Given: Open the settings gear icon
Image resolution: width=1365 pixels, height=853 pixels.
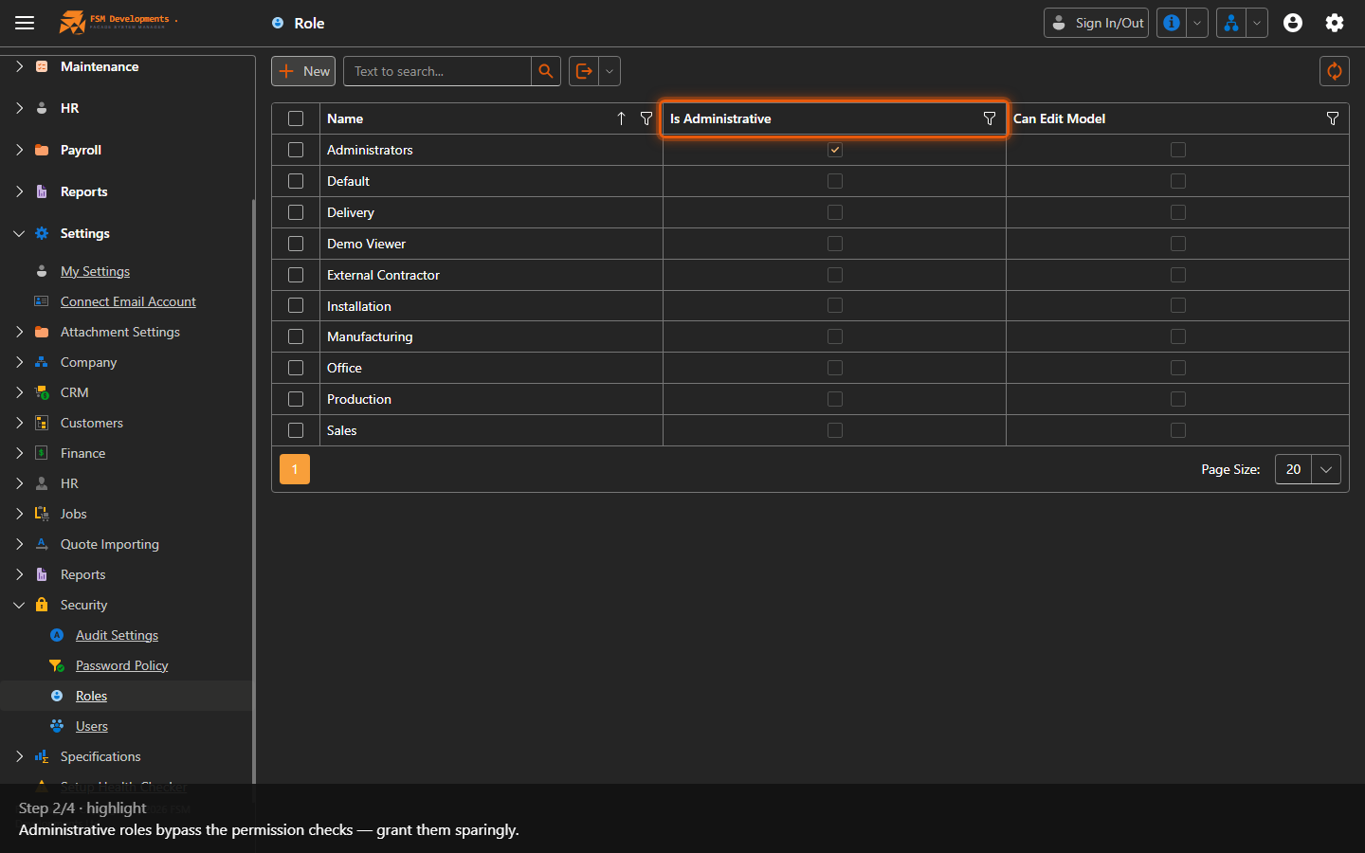Looking at the screenshot, I should click(1335, 23).
